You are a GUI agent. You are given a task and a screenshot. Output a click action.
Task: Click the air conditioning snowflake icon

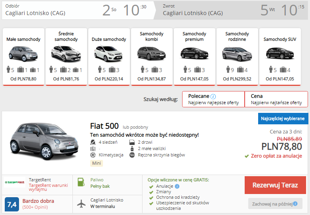pos(93,155)
